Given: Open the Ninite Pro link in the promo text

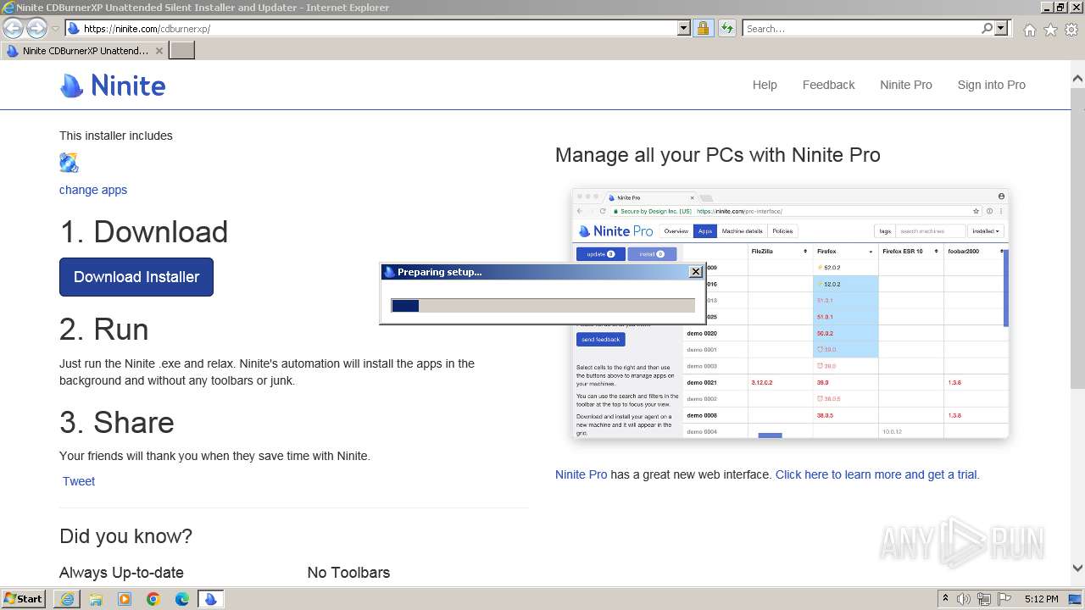Looking at the screenshot, I should tap(581, 474).
